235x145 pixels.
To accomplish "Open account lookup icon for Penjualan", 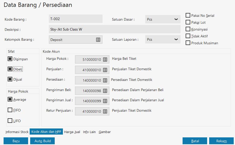I will pos(105,70).
